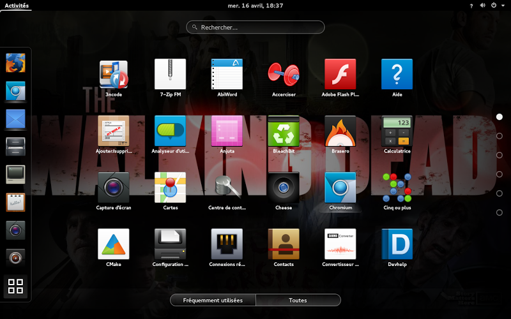Go to second page indicator dot

point(500,136)
